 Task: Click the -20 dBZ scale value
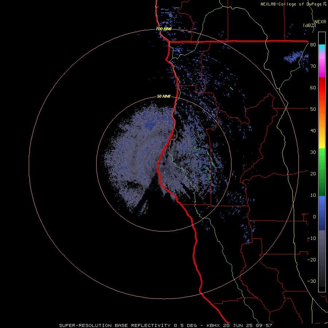pyautogui.click(x=312, y=260)
